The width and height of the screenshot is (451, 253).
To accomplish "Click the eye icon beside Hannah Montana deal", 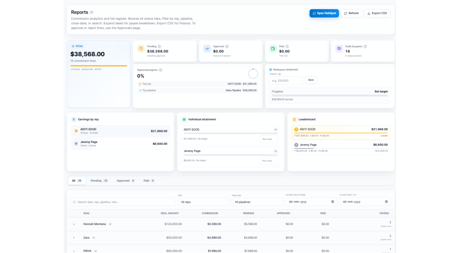I will (x=110, y=224).
